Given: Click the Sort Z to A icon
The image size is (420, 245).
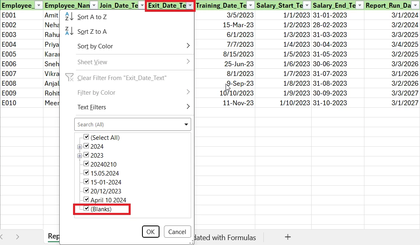Looking at the screenshot, I should pos(69,31).
